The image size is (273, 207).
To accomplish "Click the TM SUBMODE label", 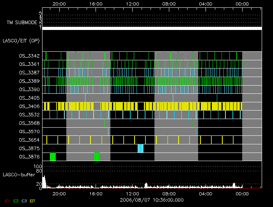I will (22, 23).
